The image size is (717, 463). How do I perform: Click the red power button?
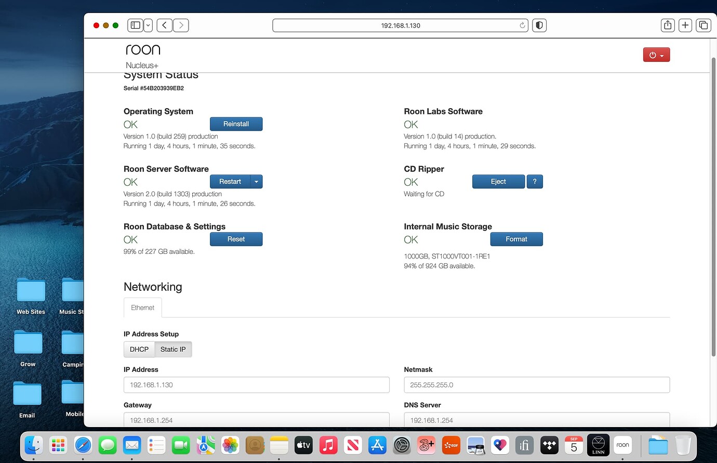coord(656,55)
